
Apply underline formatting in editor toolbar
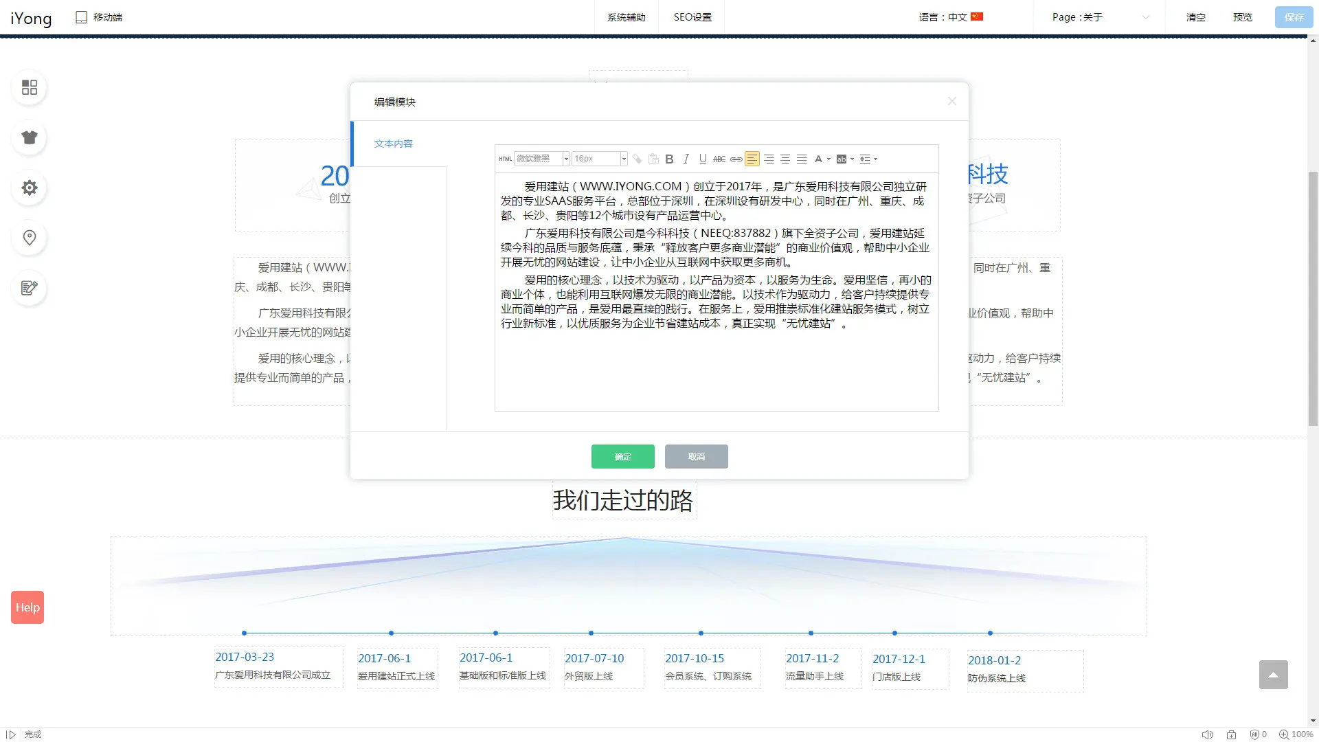point(702,159)
